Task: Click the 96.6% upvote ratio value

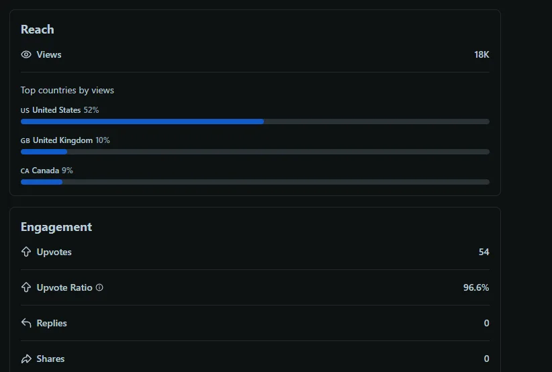Action: click(x=476, y=287)
